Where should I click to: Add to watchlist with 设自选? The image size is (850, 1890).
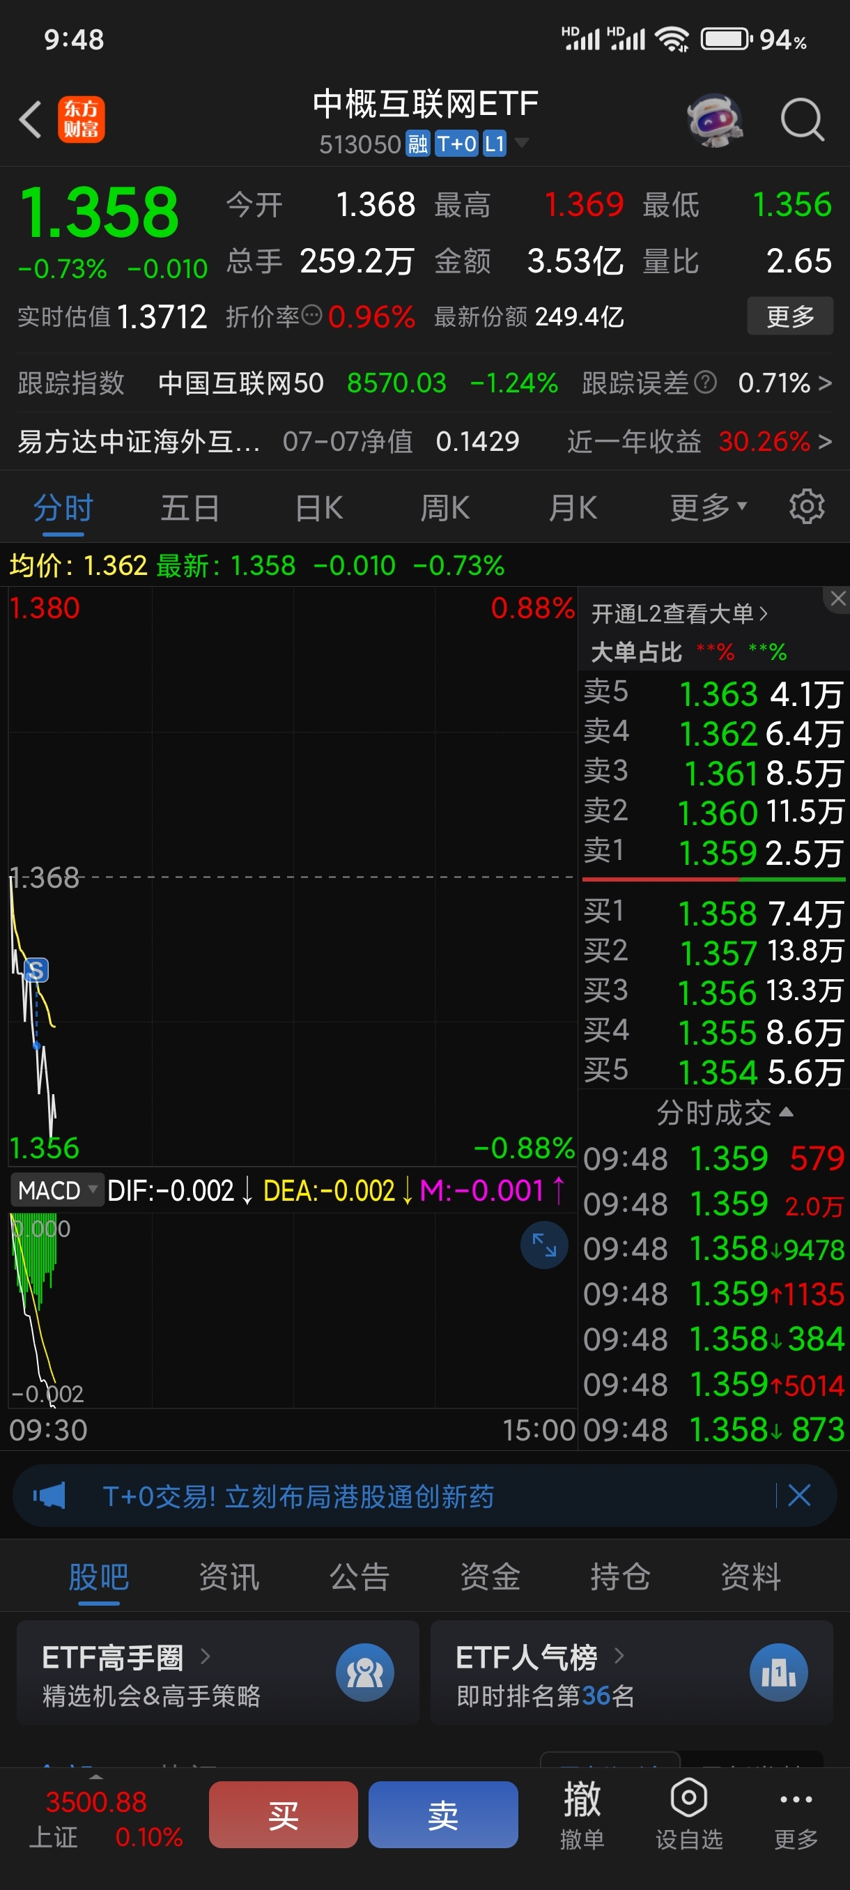(688, 1815)
